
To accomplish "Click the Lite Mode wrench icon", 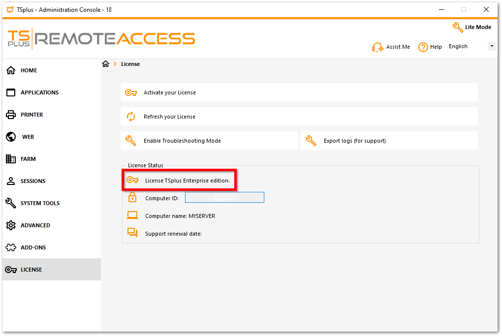I will (458, 28).
